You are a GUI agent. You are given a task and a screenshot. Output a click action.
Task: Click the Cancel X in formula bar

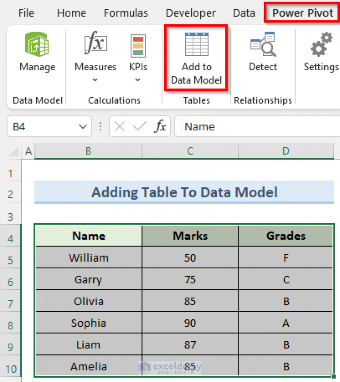pyautogui.click(x=120, y=126)
